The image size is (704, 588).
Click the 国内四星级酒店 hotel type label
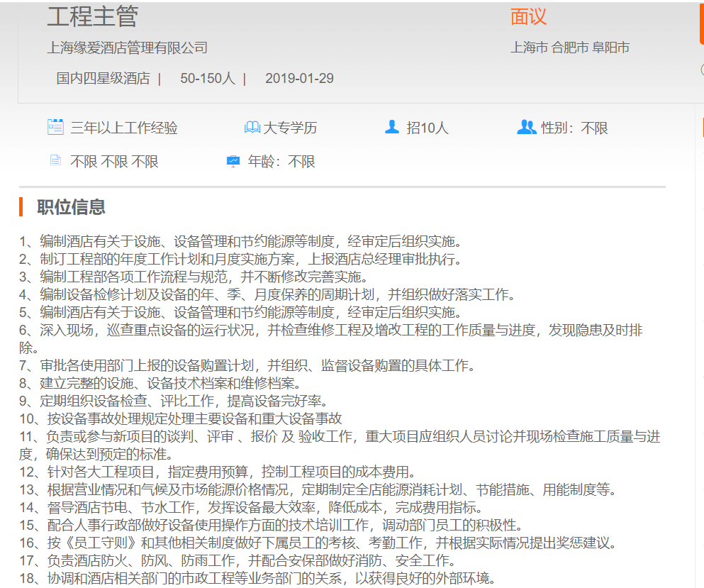click(103, 79)
